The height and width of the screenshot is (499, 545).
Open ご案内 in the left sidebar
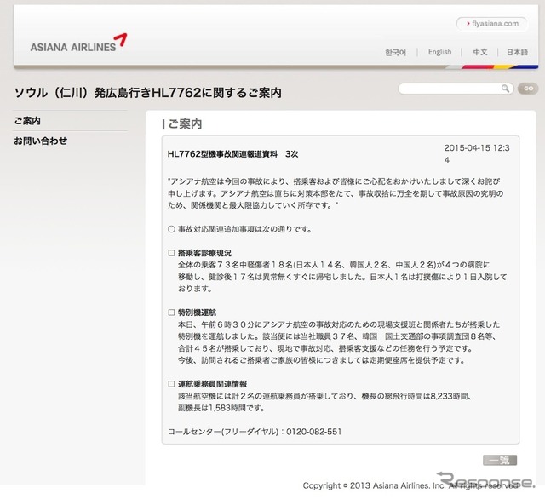click(27, 121)
